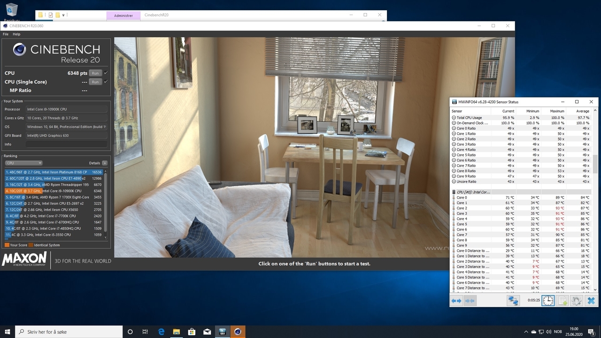Toggle the checkbox beside Single Core Run button
Image resolution: width=601 pixels, height=338 pixels.
[x=106, y=82]
